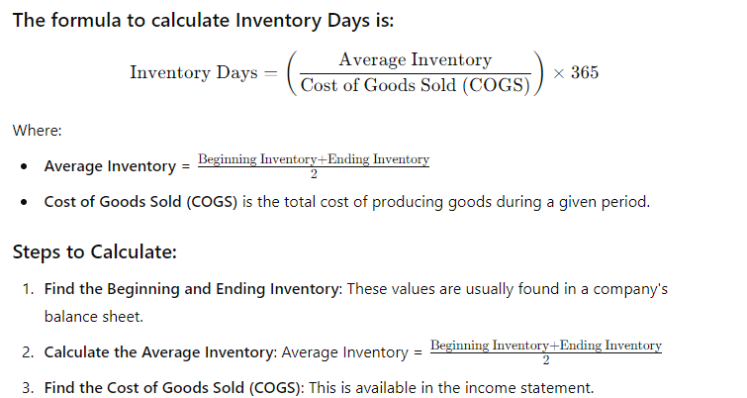Click bold 'Calculate the Average Inventory' in step two

[160, 352]
